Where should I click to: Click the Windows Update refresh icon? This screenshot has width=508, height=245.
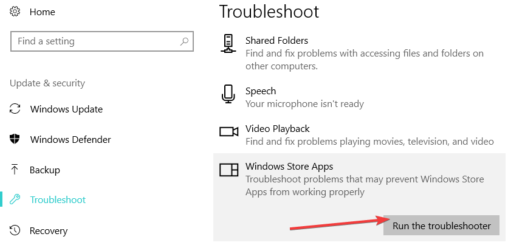pyautogui.click(x=15, y=109)
